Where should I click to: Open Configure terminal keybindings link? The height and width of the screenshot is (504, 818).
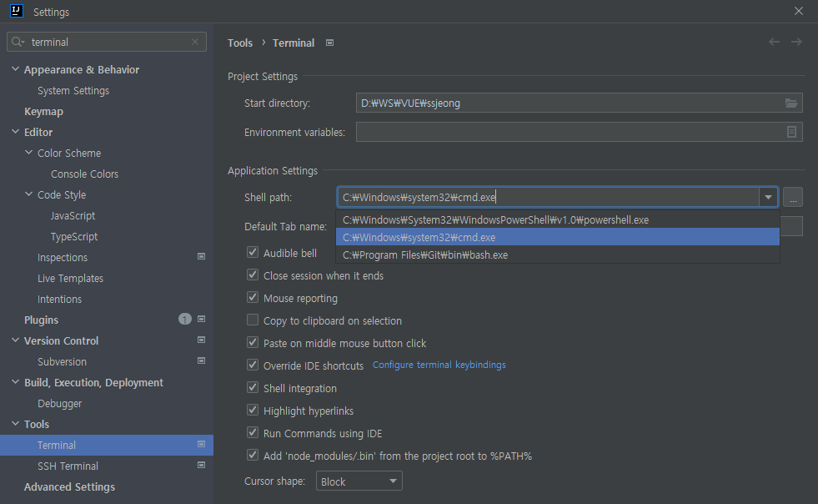pyautogui.click(x=439, y=365)
